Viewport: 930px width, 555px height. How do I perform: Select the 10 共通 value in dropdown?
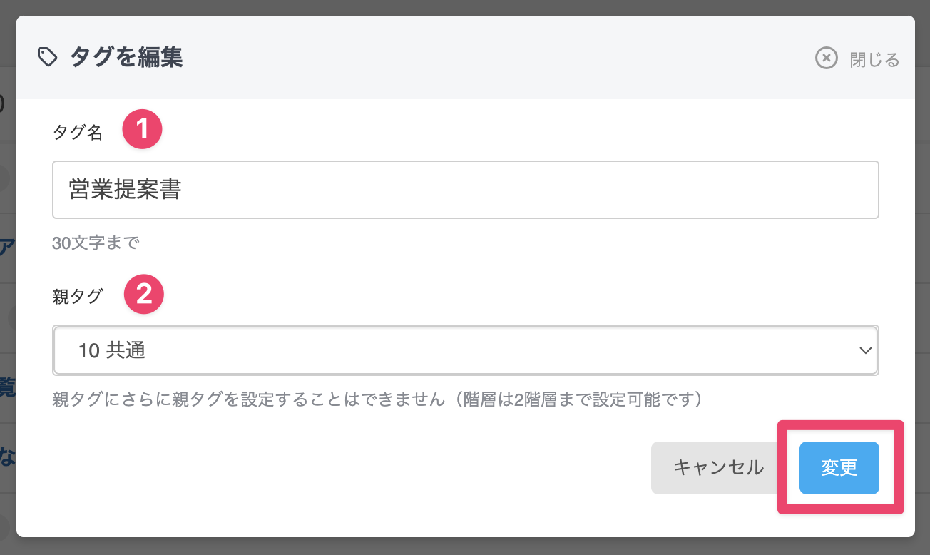112,350
